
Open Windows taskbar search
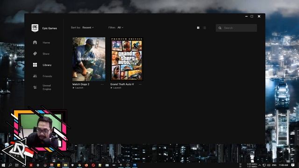(x=10, y=165)
